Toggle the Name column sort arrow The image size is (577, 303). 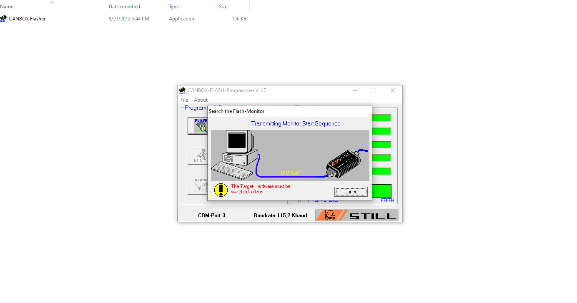point(52,2)
